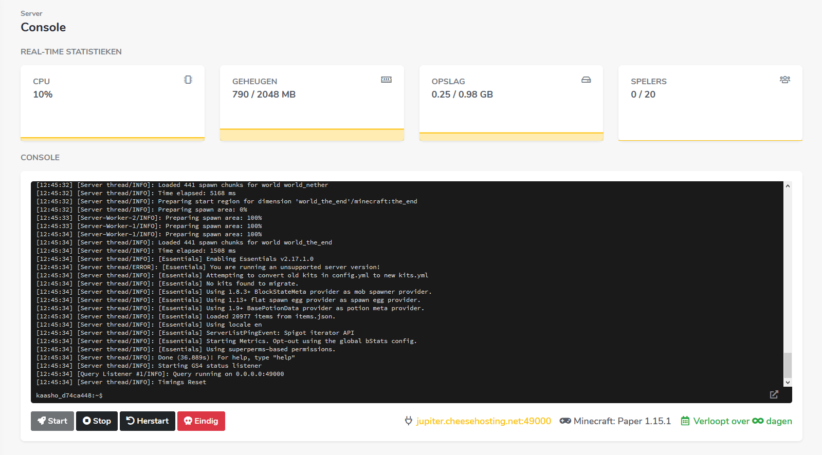Click the players group icon in Spelers card
The image size is (822, 455).
coord(784,80)
